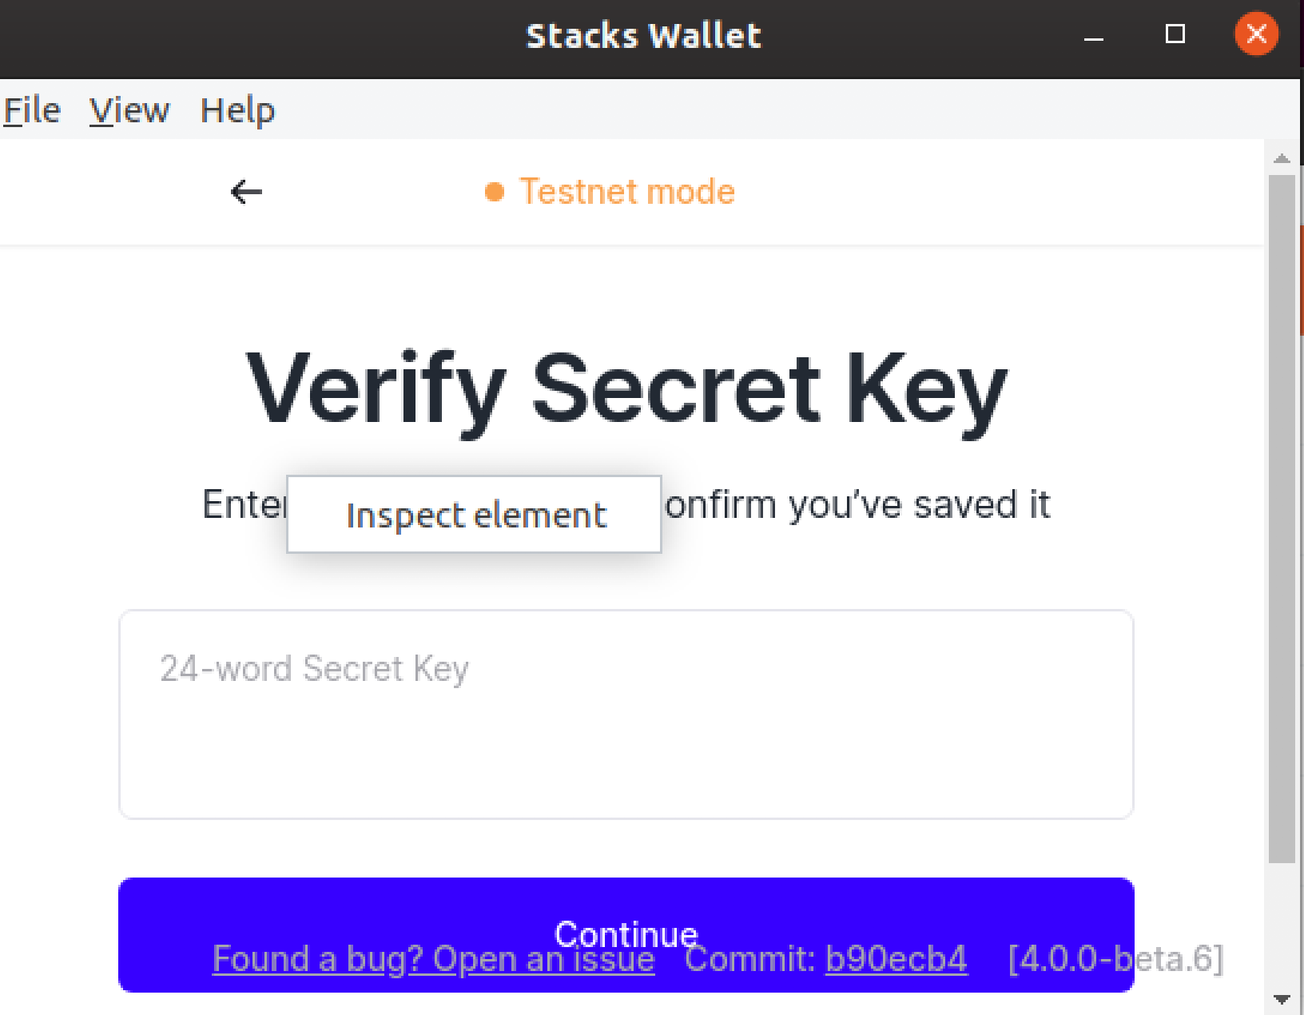The width and height of the screenshot is (1304, 1015).
Task: Open the commit b90ecb4 link
Action: click(895, 958)
